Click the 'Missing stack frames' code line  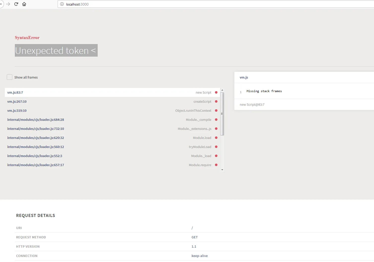(264, 91)
